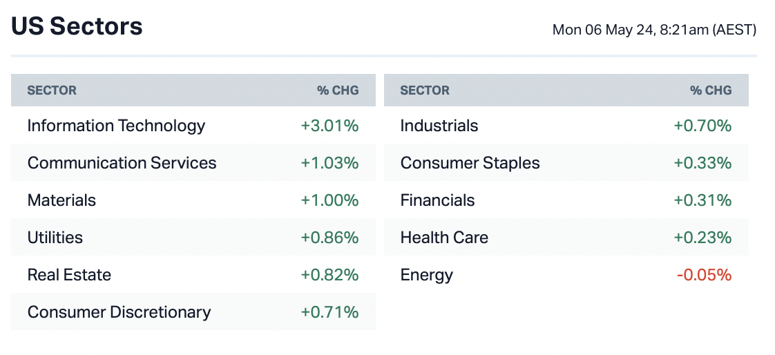The image size is (775, 355).
Task: Click the +0.70% Industrials change value
Action: pos(702,126)
